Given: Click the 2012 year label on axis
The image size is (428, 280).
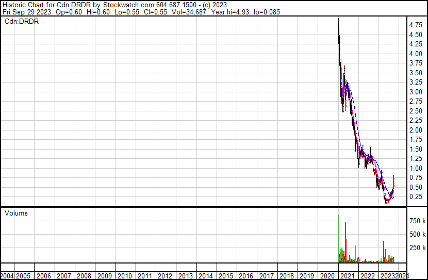Looking at the screenshot, I should click(166, 275).
